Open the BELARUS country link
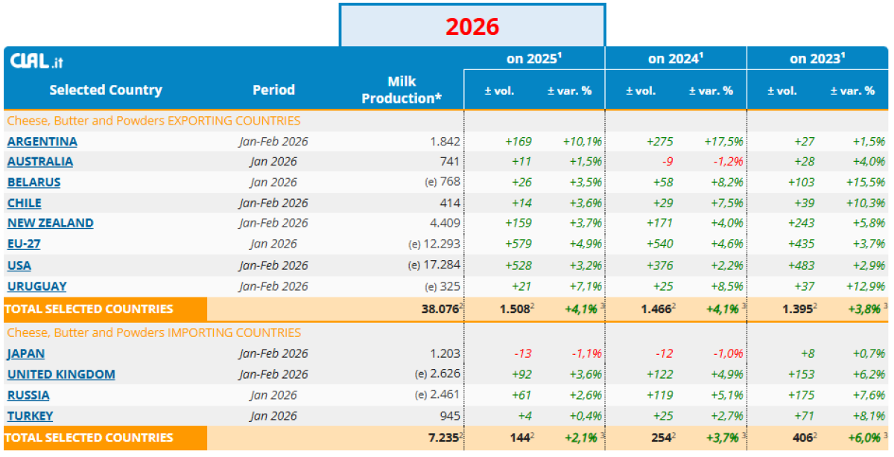Viewport: 894px width, 457px height. 34,183
